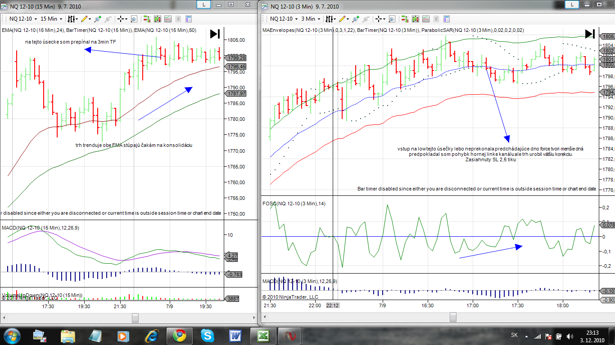The height and width of the screenshot is (345, 615).
Task: Open Properties icon in 3 Min chart toolbar
Action: [x=446, y=19]
